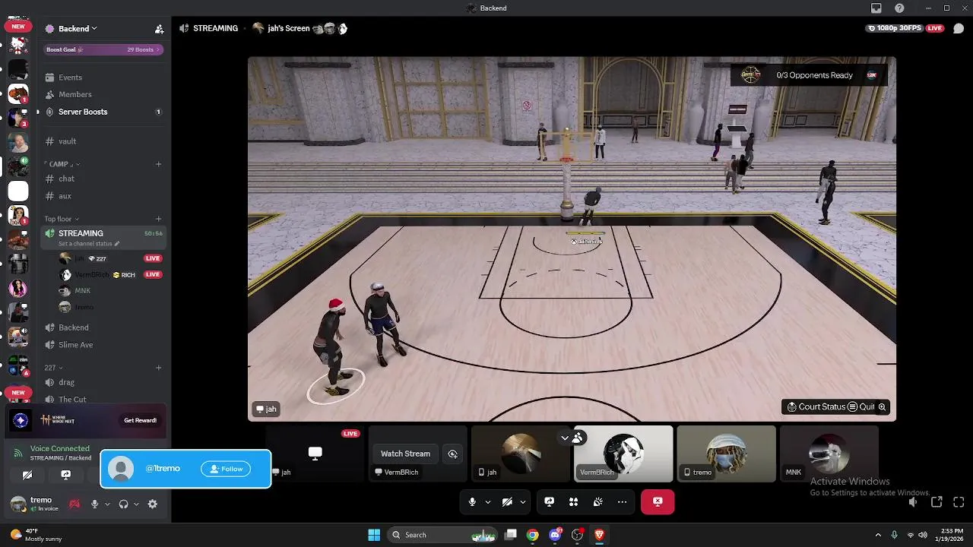Collapse the CAMP category

point(62,164)
